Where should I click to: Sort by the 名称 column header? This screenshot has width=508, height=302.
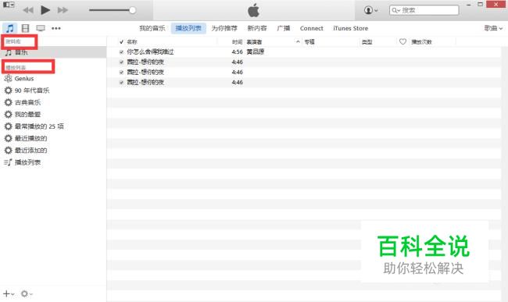point(132,41)
